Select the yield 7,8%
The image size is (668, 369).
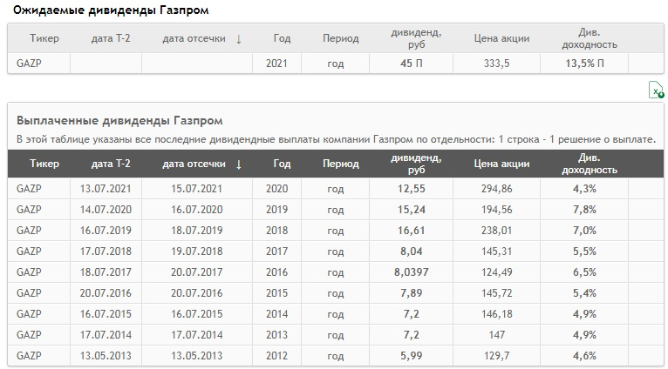[x=584, y=210]
